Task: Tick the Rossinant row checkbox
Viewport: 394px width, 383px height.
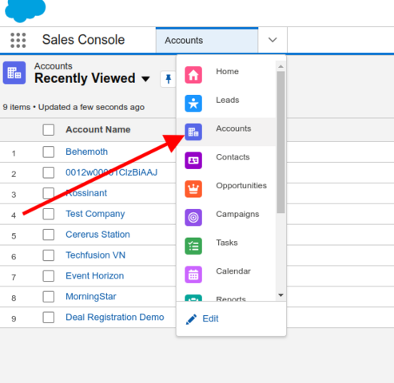Action: 49,193
